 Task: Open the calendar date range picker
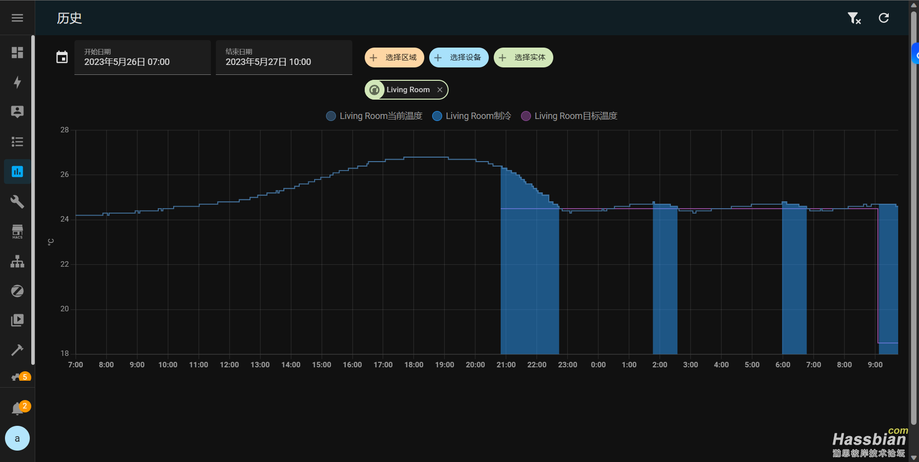click(x=62, y=58)
